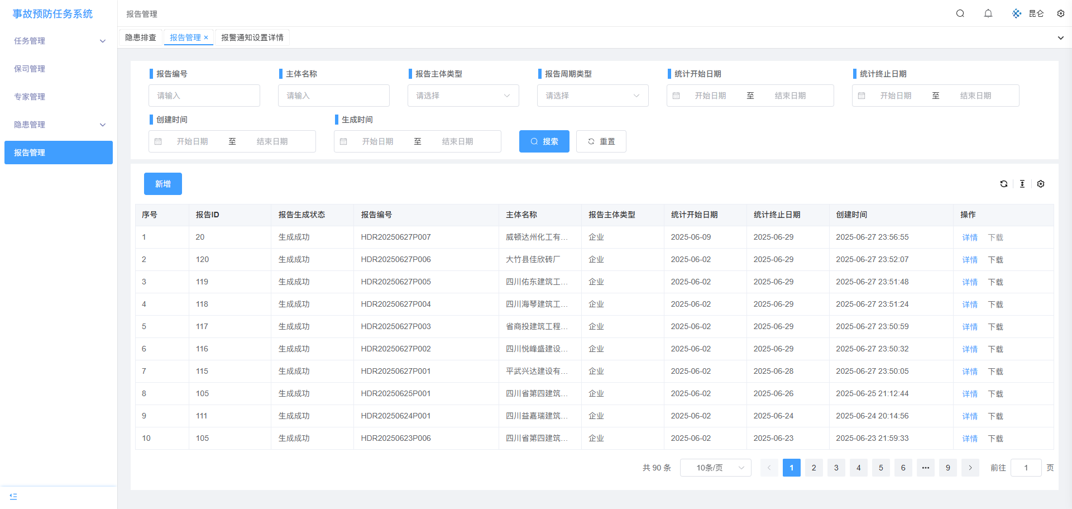
Task: Open the 10条/页 page size dropdown
Action: tap(716, 468)
